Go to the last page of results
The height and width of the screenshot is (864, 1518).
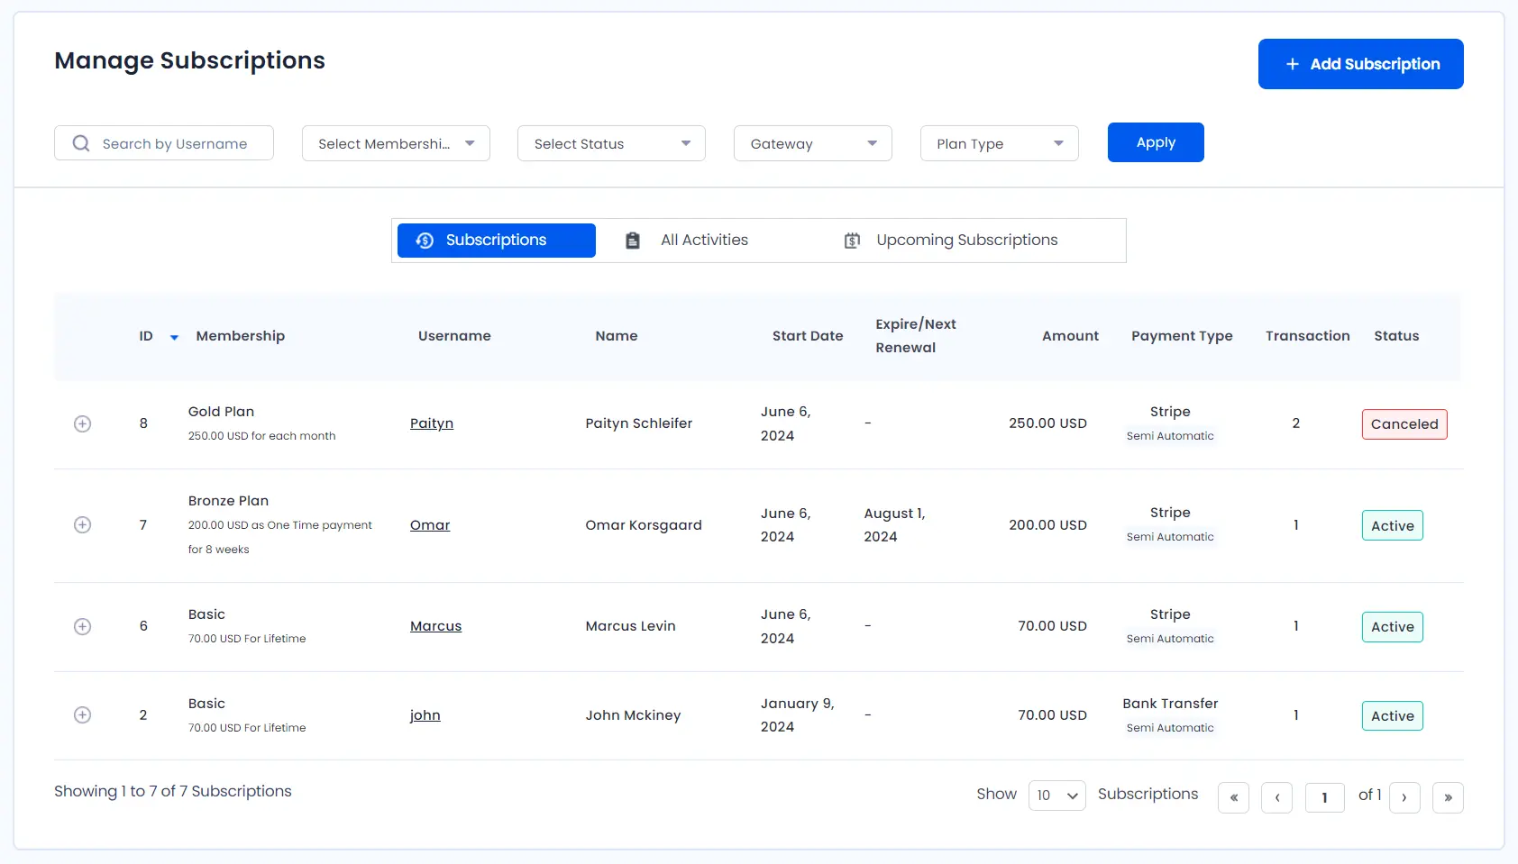pos(1448,797)
